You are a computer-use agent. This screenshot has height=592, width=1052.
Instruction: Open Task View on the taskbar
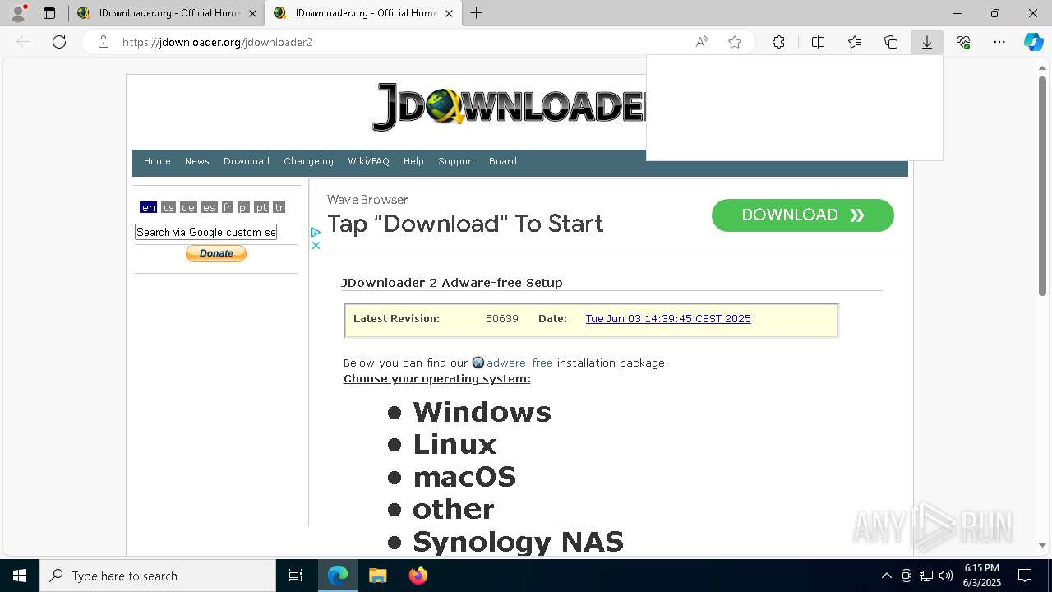click(296, 576)
